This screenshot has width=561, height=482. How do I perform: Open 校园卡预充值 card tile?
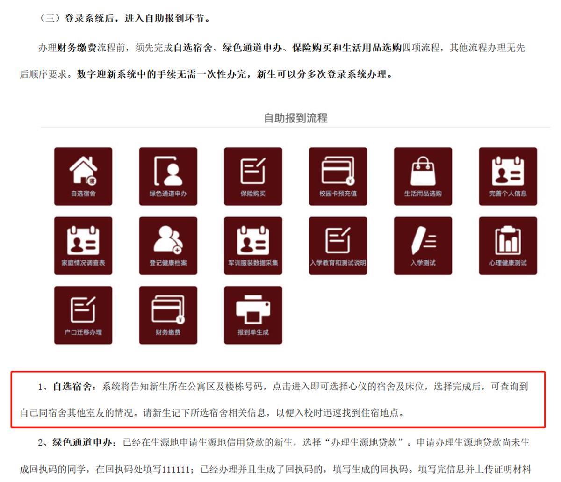tap(338, 176)
